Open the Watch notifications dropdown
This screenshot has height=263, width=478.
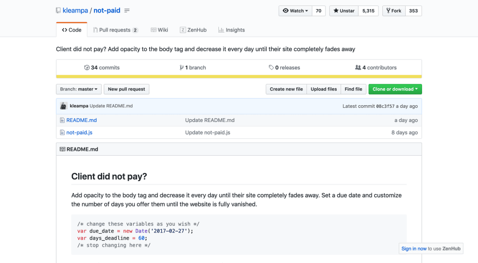[295, 11]
